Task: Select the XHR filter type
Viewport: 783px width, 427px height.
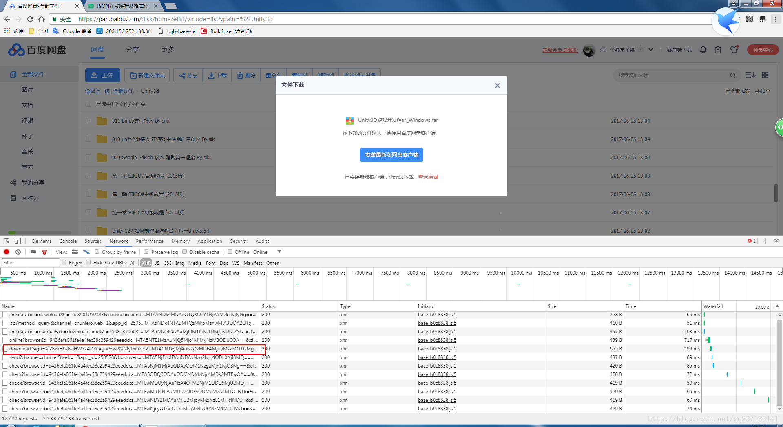Action: coord(146,263)
